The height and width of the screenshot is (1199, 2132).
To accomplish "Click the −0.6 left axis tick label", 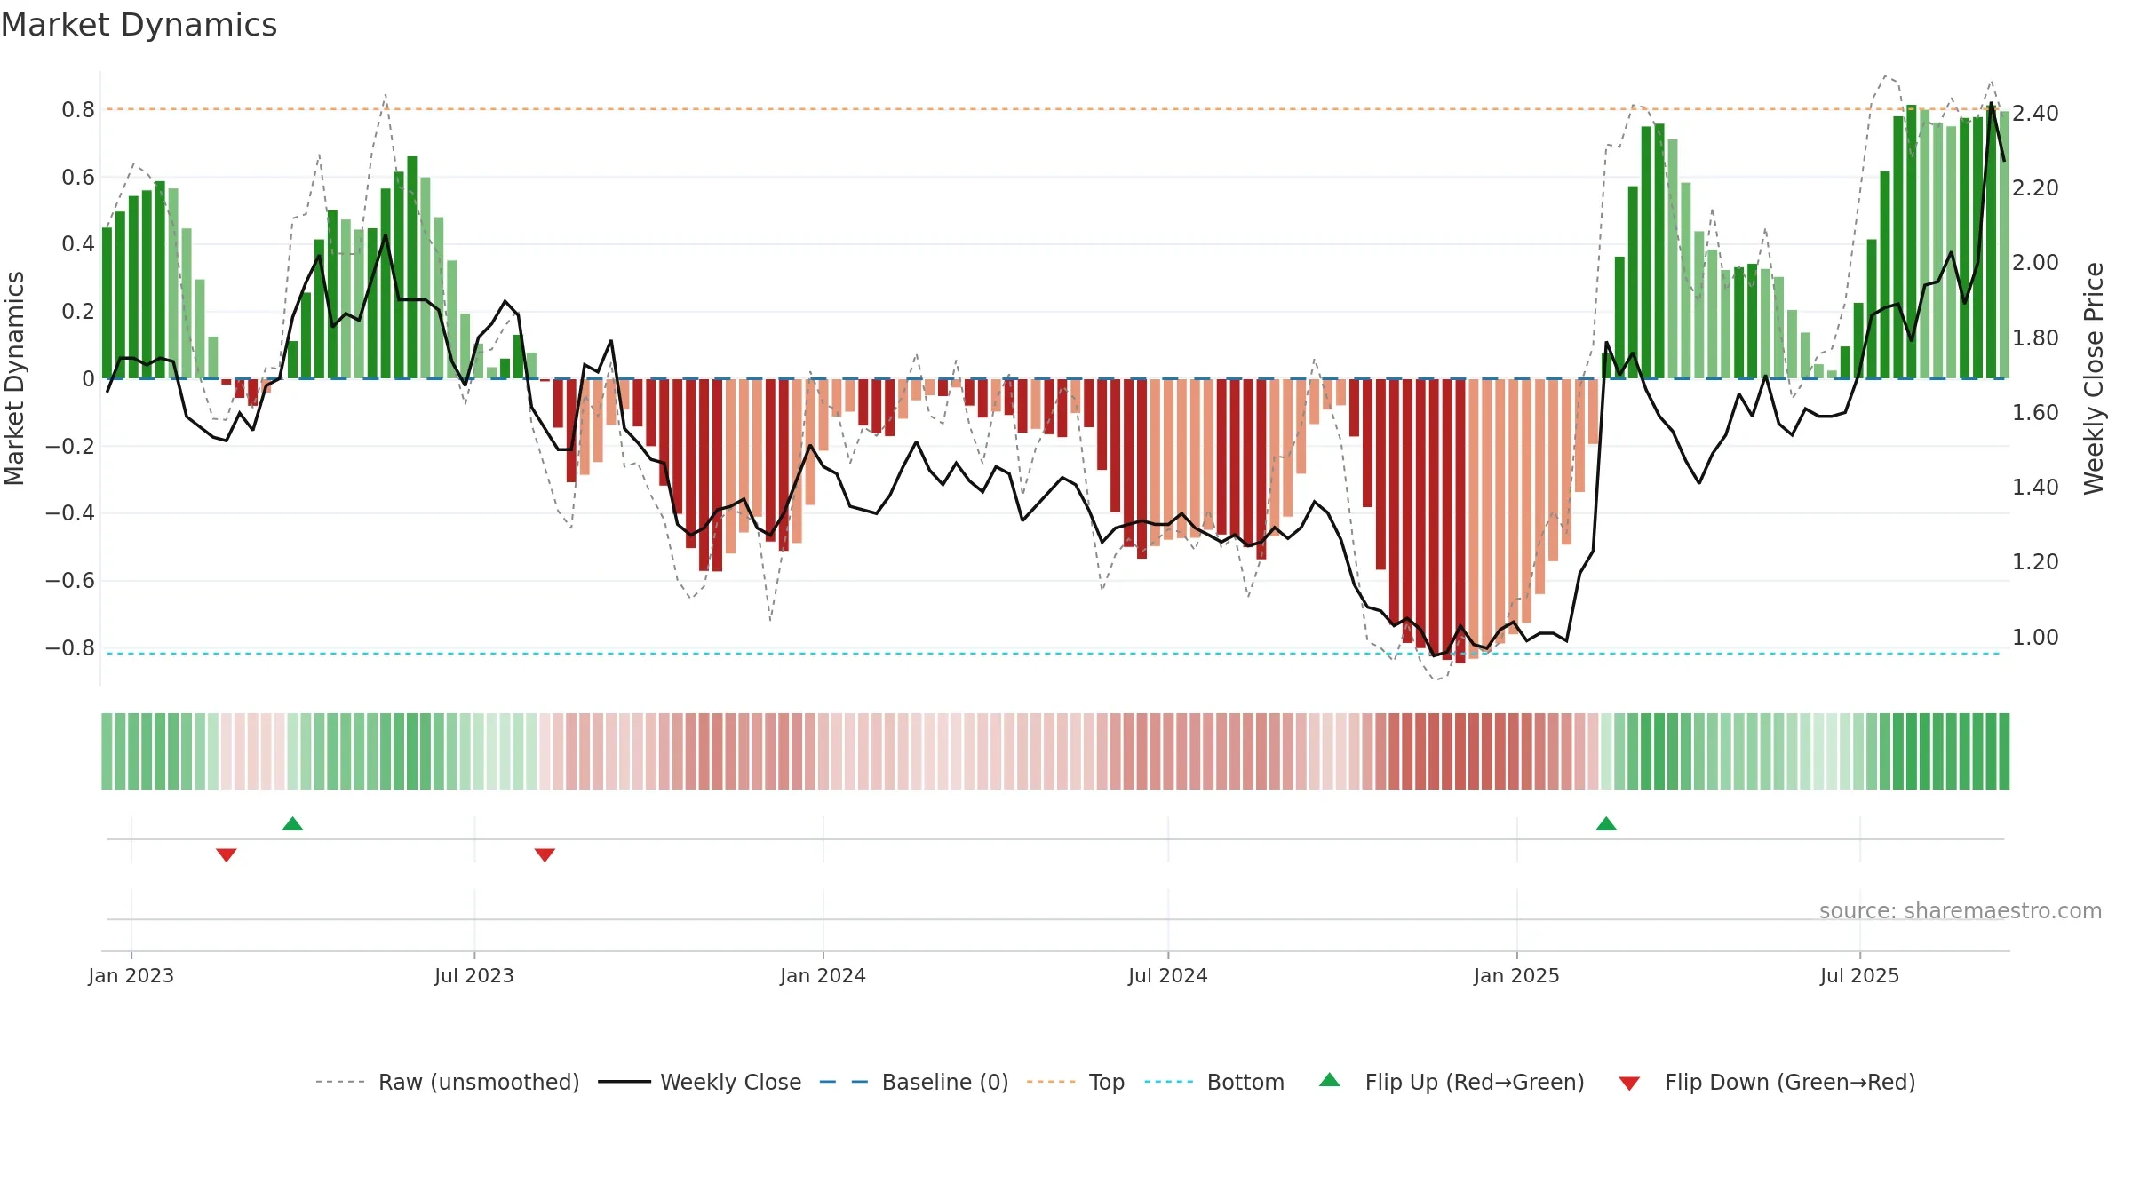I will click(70, 580).
